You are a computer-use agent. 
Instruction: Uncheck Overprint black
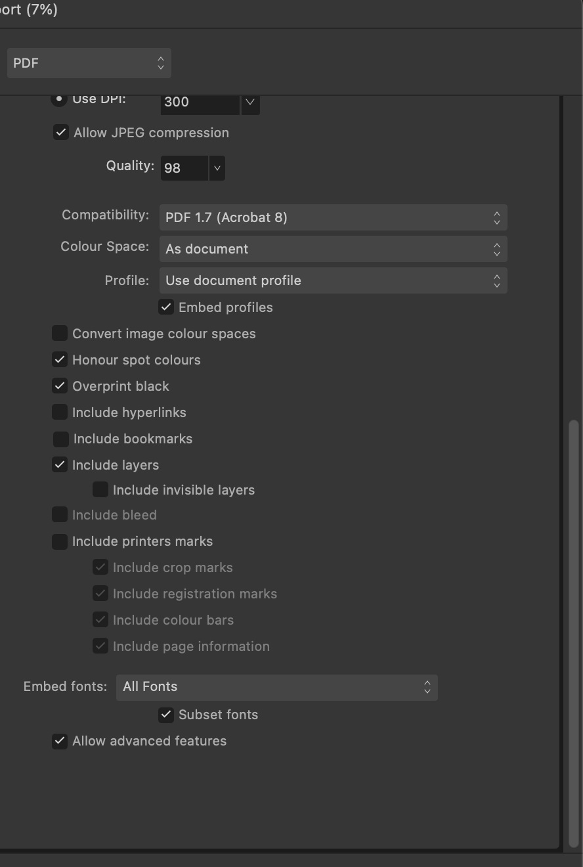60,386
